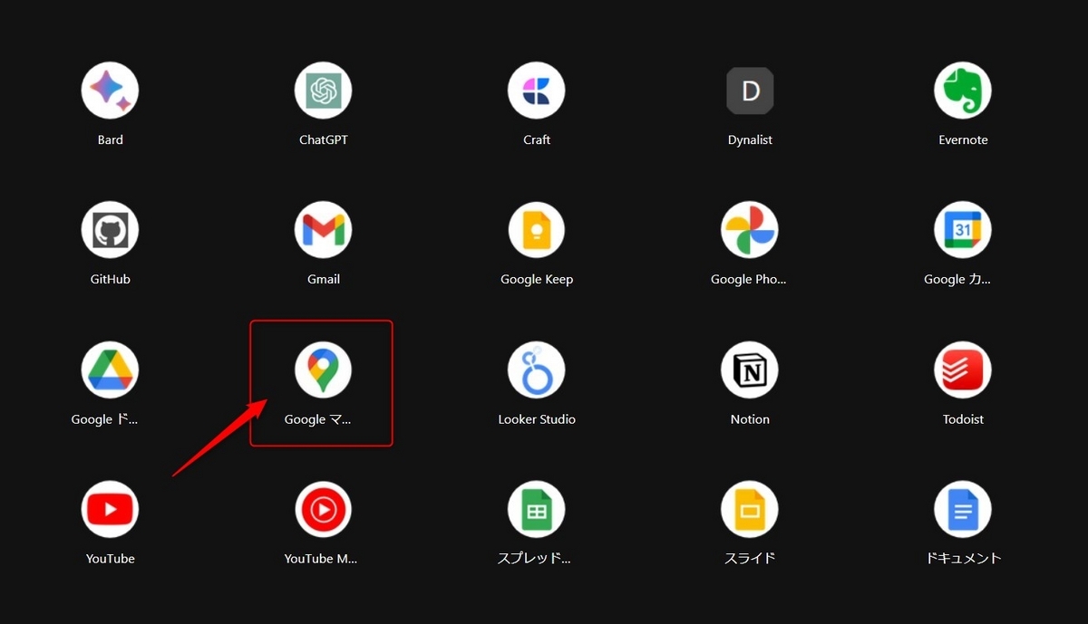The image size is (1088, 624).
Task: Open the Bard app icon
Action: click(x=110, y=91)
